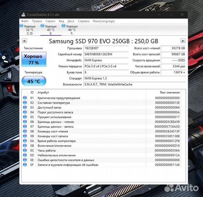Select the Время работы контроллера row
Image resolution: width=203 pixels, height=197 pixels.
[101, 141]
